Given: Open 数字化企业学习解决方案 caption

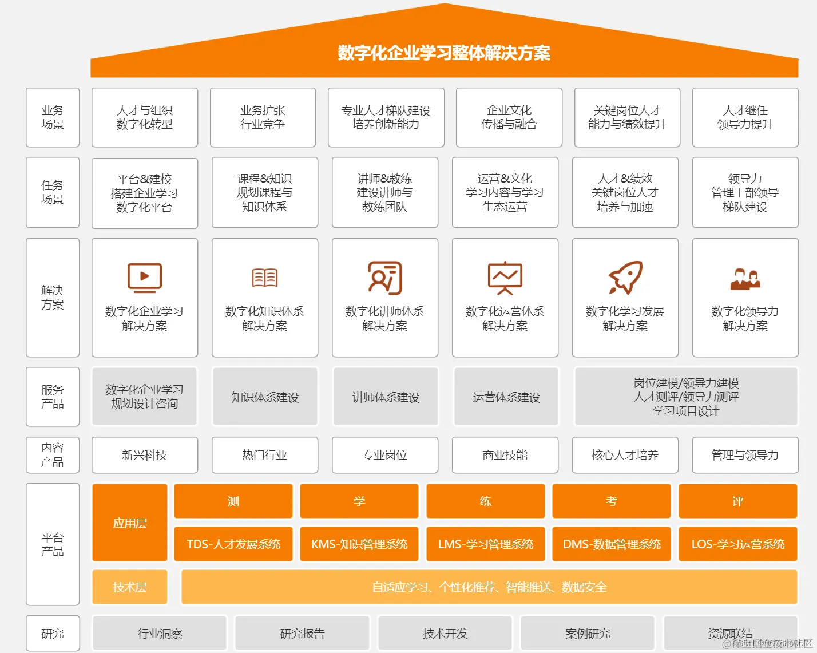Looking at the screenshot, I should pyautogui.click(x=145, y=319).
